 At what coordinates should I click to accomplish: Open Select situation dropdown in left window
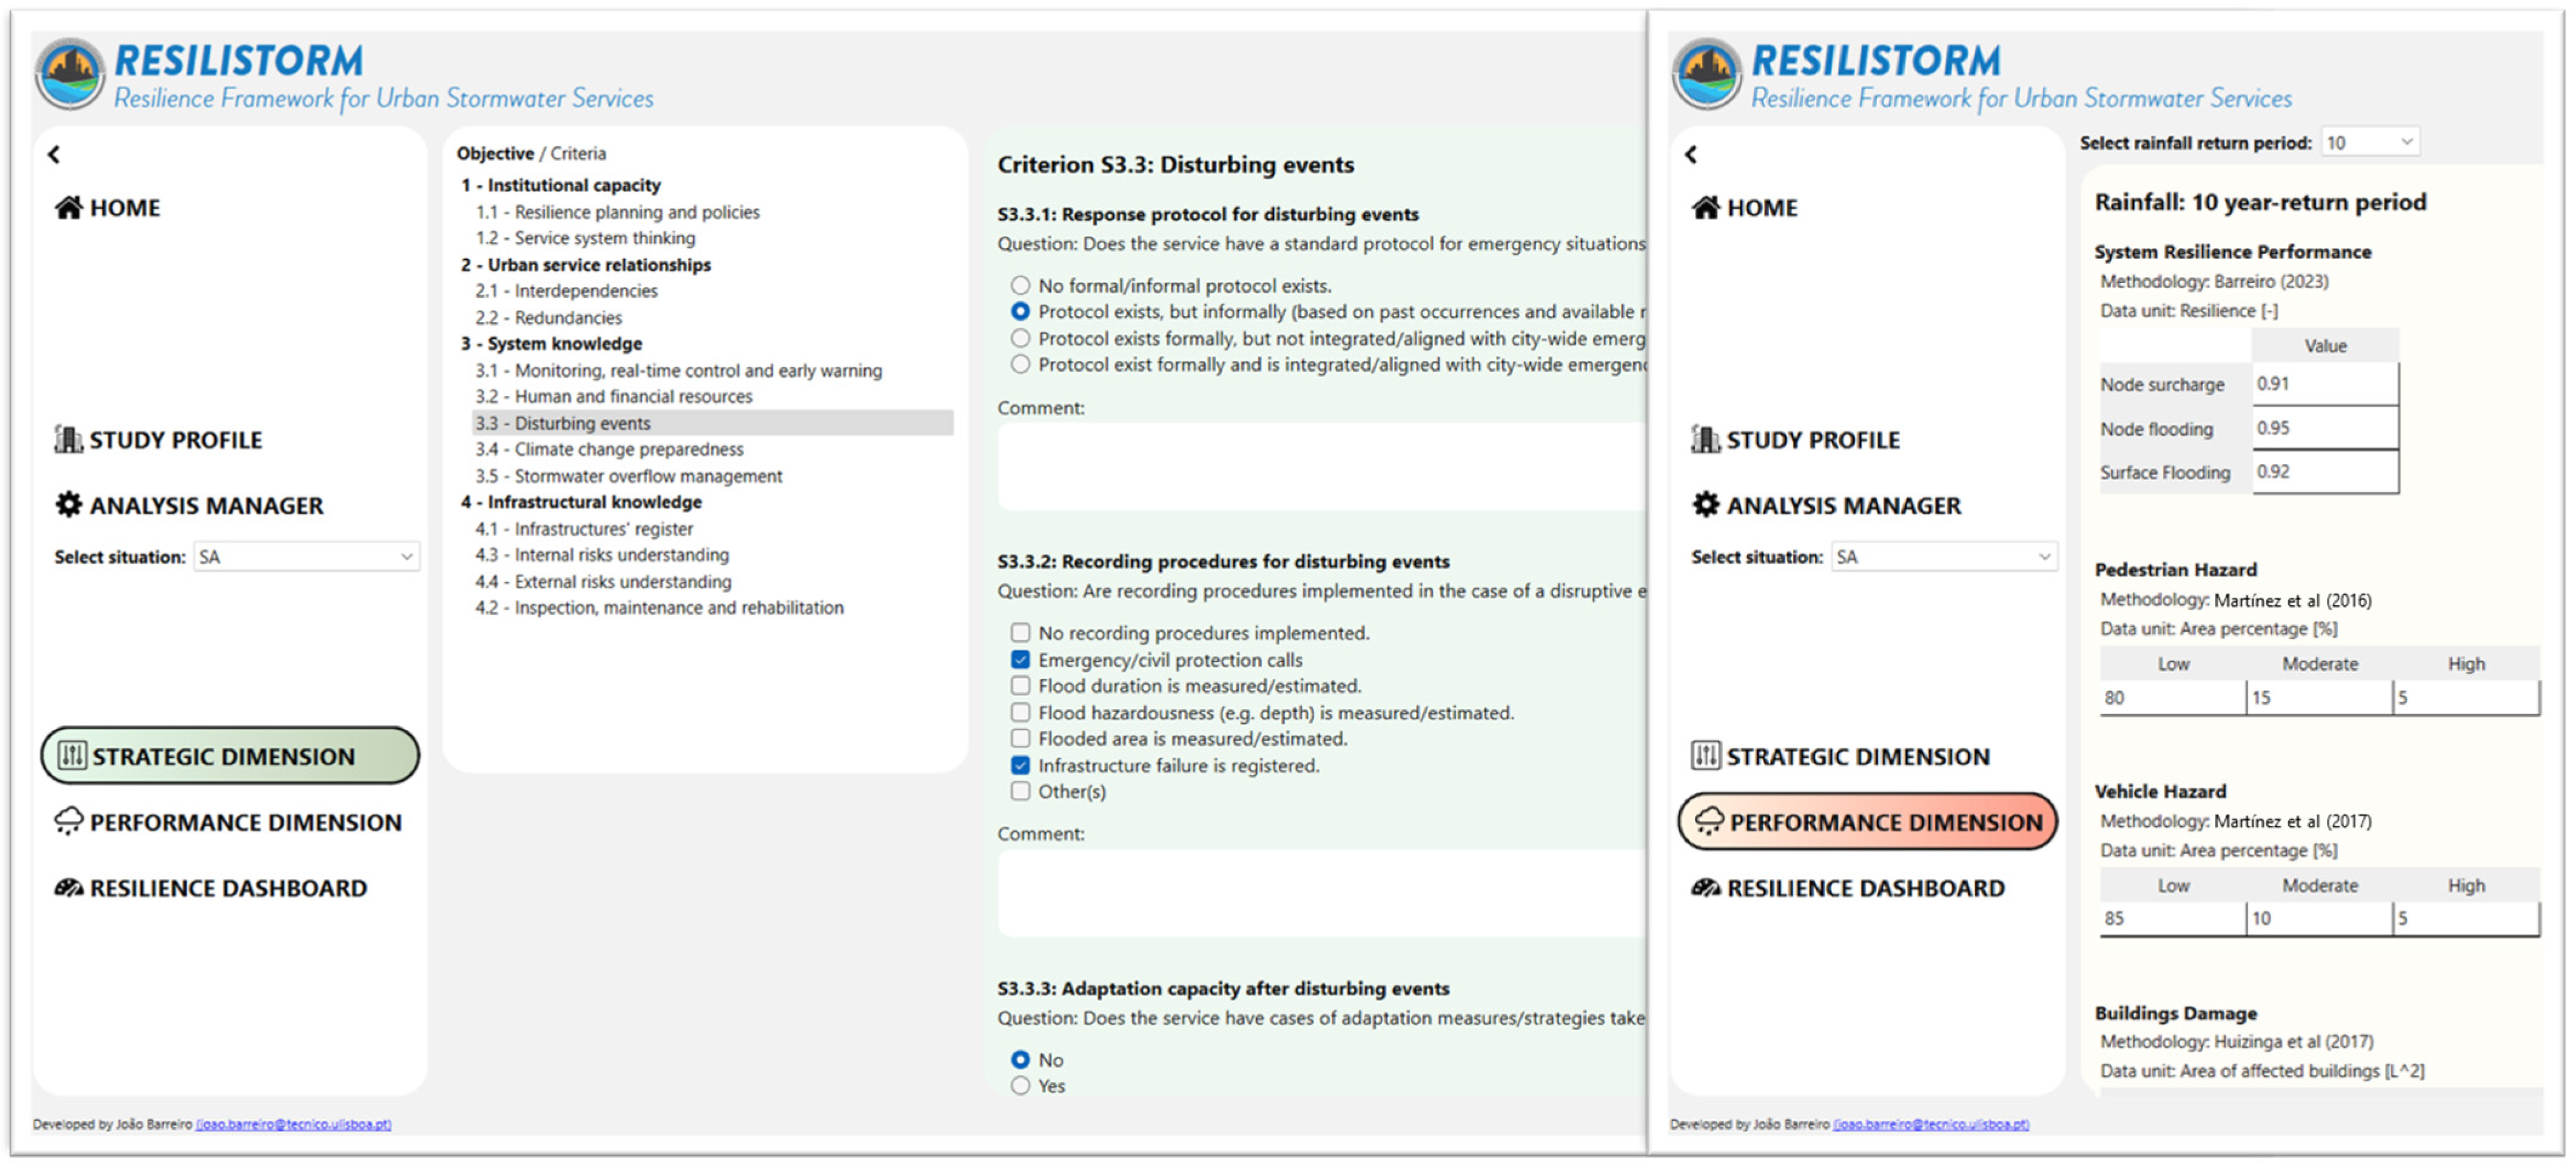(x=306, y=557)
